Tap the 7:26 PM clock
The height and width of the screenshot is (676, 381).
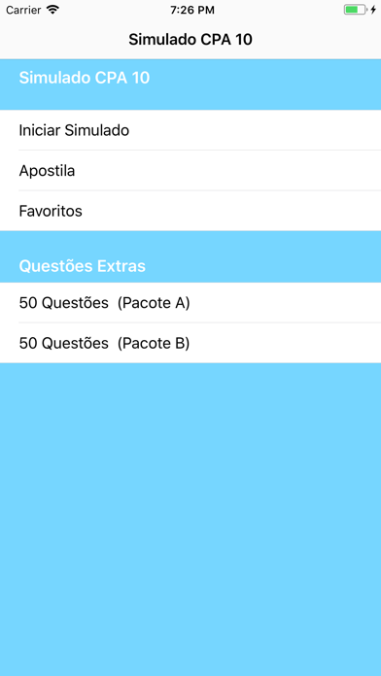pos(192,10)
